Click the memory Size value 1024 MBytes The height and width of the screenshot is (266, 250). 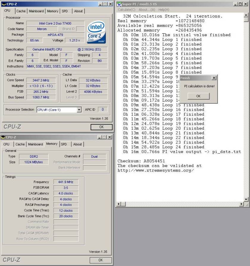pyautogui.click(x=34, y=162)
